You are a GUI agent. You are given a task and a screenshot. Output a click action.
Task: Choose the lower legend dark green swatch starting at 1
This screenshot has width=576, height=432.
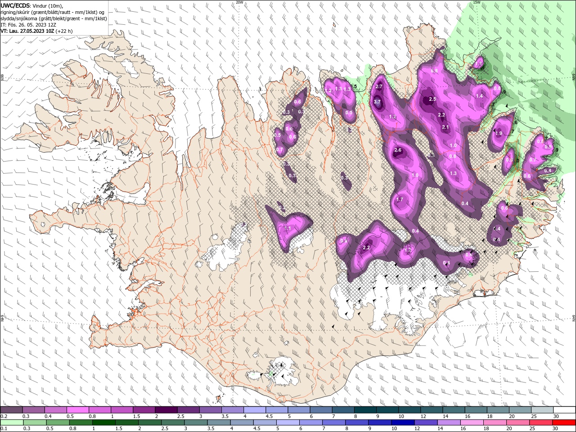pyautogui.click(x=103, y=423)
